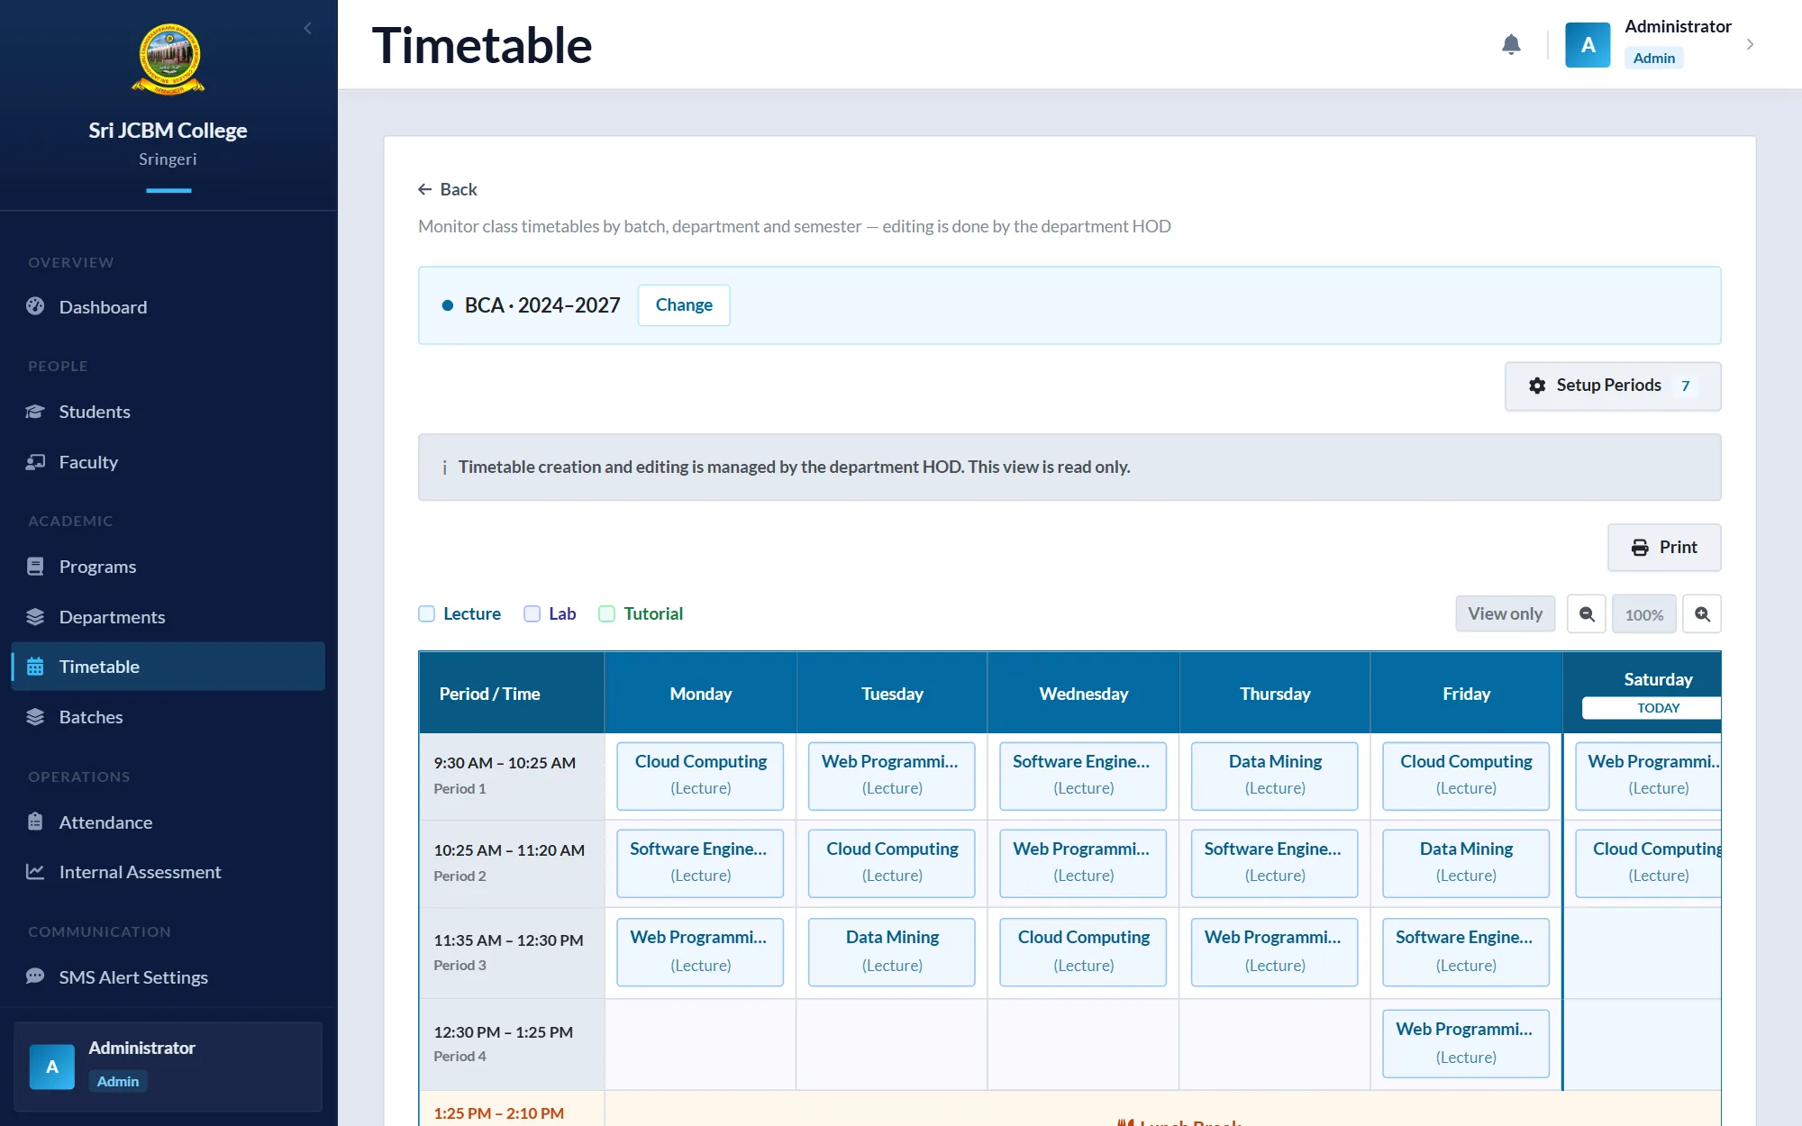The width and height of the screenshot is (1802, 1126).
Task: Open Dashboard from the sidebar
Action: 168,307
